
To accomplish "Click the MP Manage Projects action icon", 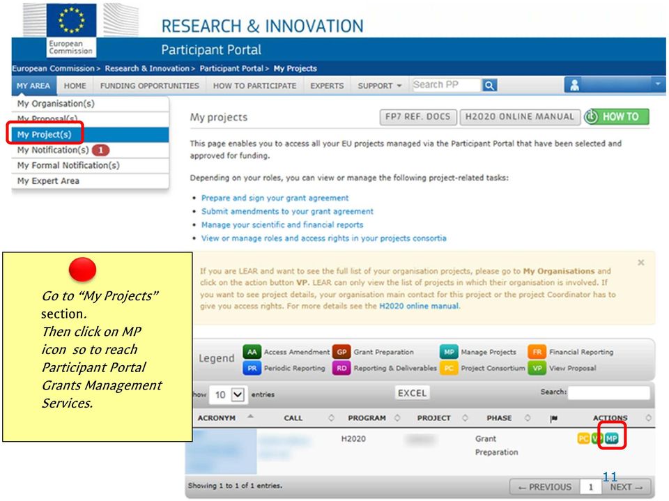I will pos(611,438).
